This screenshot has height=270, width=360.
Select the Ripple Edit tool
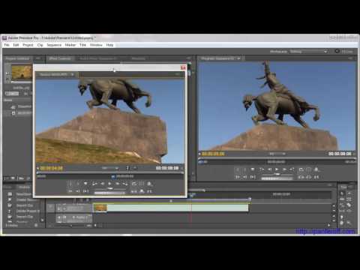342,199
